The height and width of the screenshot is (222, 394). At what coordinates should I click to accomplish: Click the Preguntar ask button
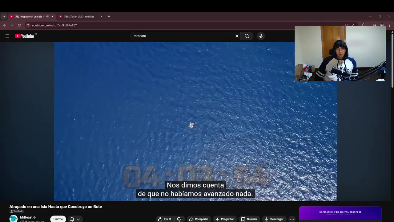(224, 219)
